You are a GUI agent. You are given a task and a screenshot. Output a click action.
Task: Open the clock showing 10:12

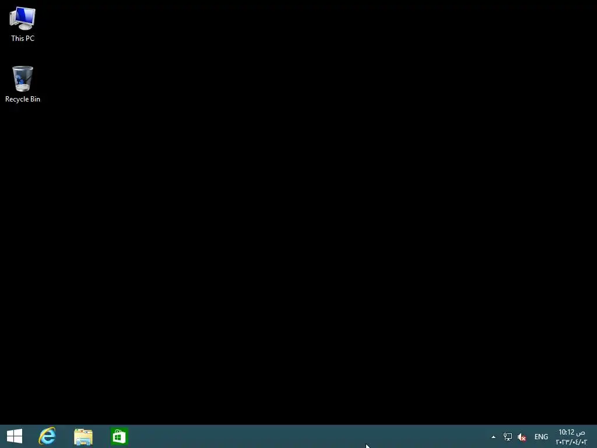coord(571,437)
